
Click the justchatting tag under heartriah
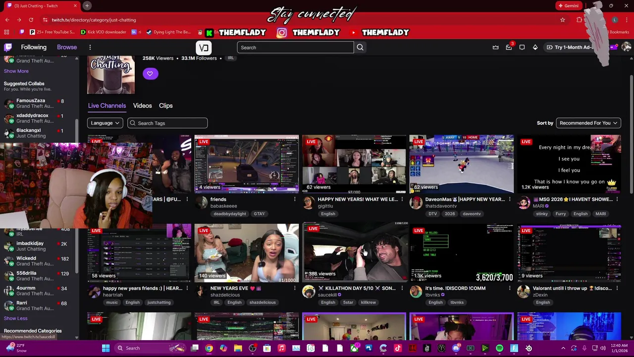pyautogui.click(x=158, y=302)
